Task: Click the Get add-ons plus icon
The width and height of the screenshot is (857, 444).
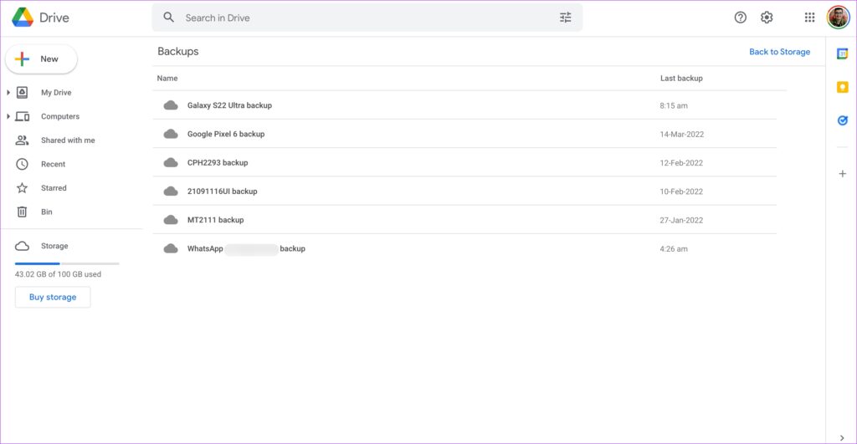Action: [x=842, y=174]
